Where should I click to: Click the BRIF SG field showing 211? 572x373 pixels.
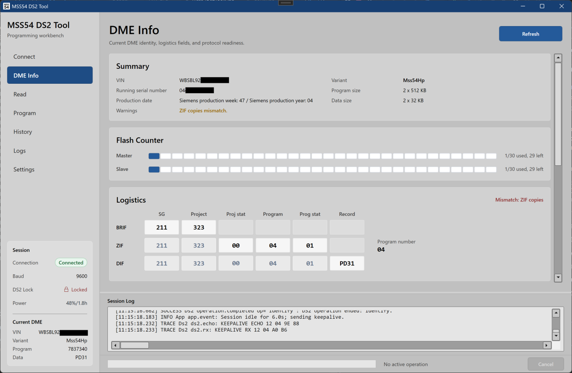(x=162, y=228)
